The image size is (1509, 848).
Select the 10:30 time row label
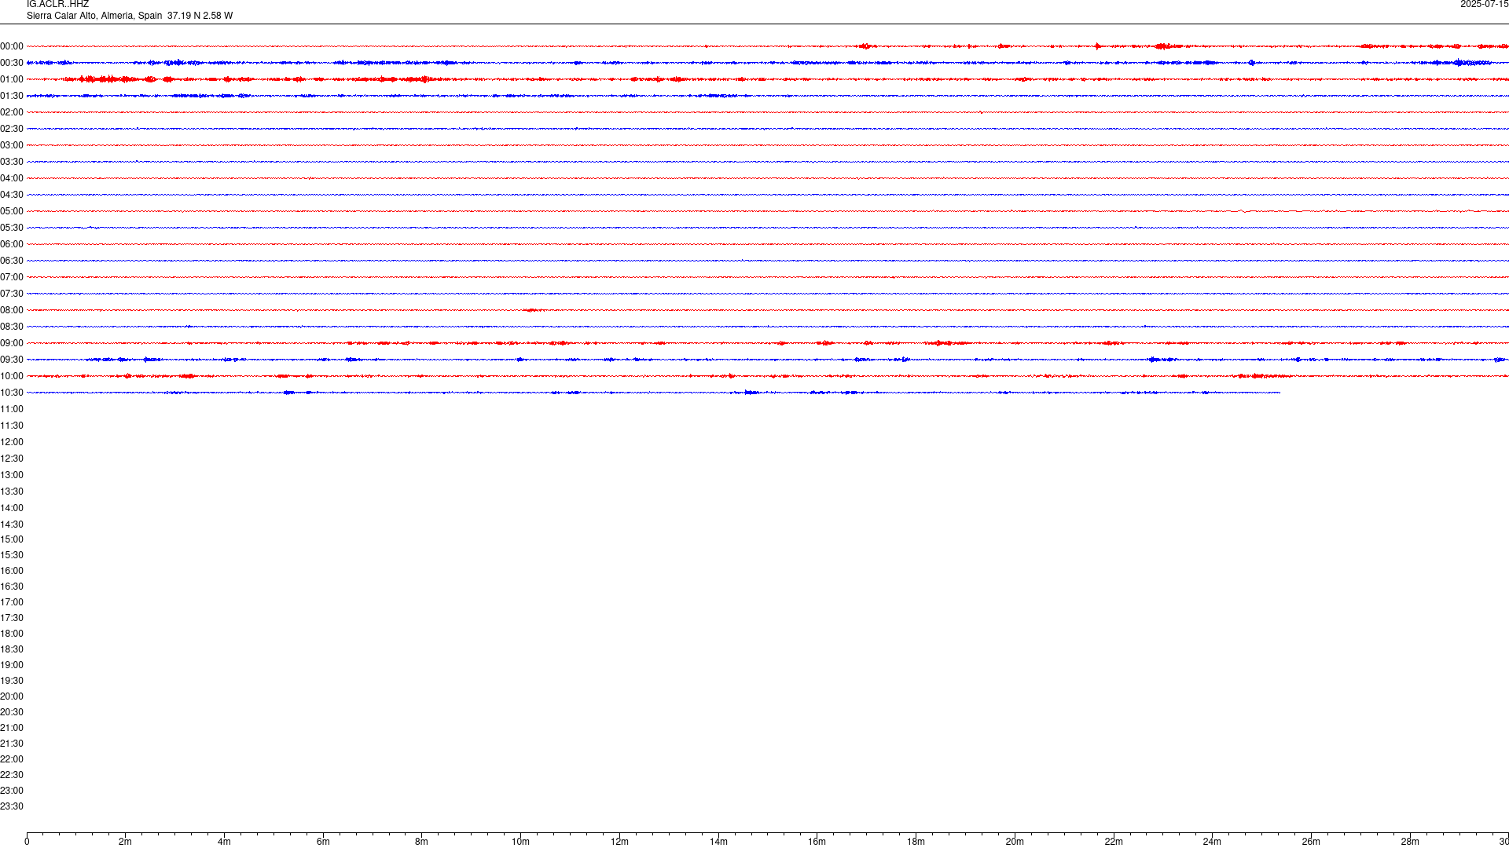click(12, 393)
